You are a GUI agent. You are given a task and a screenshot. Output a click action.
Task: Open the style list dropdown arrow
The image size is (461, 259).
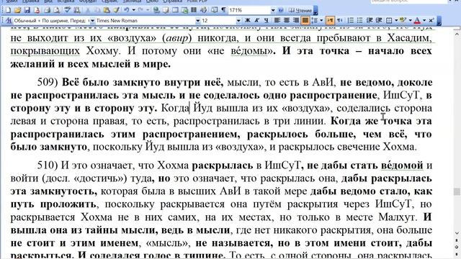(93, 21)
